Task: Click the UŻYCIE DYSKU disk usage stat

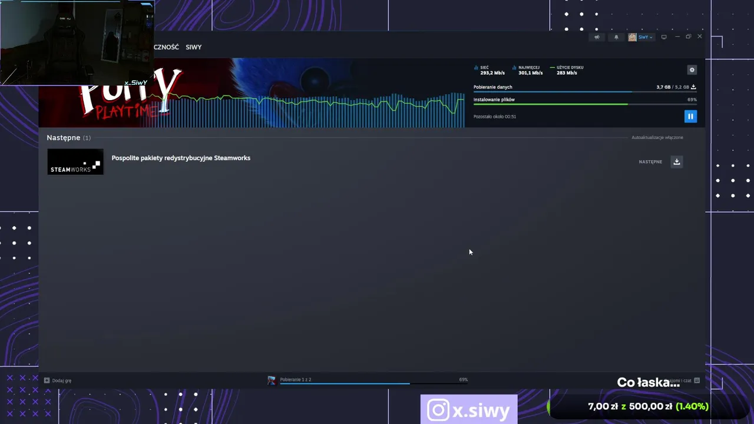Action: pyautogui.click(x=567, y=70)
